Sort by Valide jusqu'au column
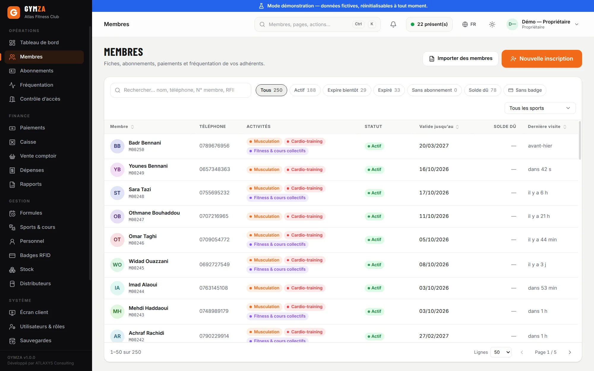Viewport: 594px width, 371px height. [439, 127]
